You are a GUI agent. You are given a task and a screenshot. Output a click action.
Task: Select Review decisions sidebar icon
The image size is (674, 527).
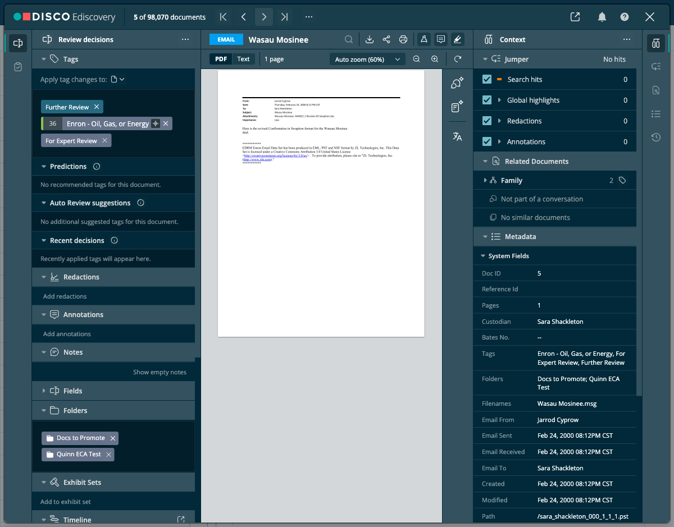(18, 43)
